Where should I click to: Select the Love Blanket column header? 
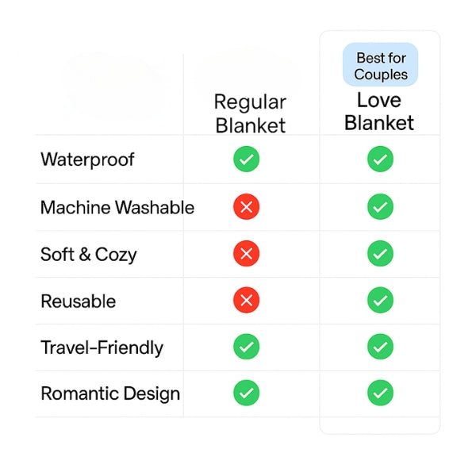click(x=379, y=111)
